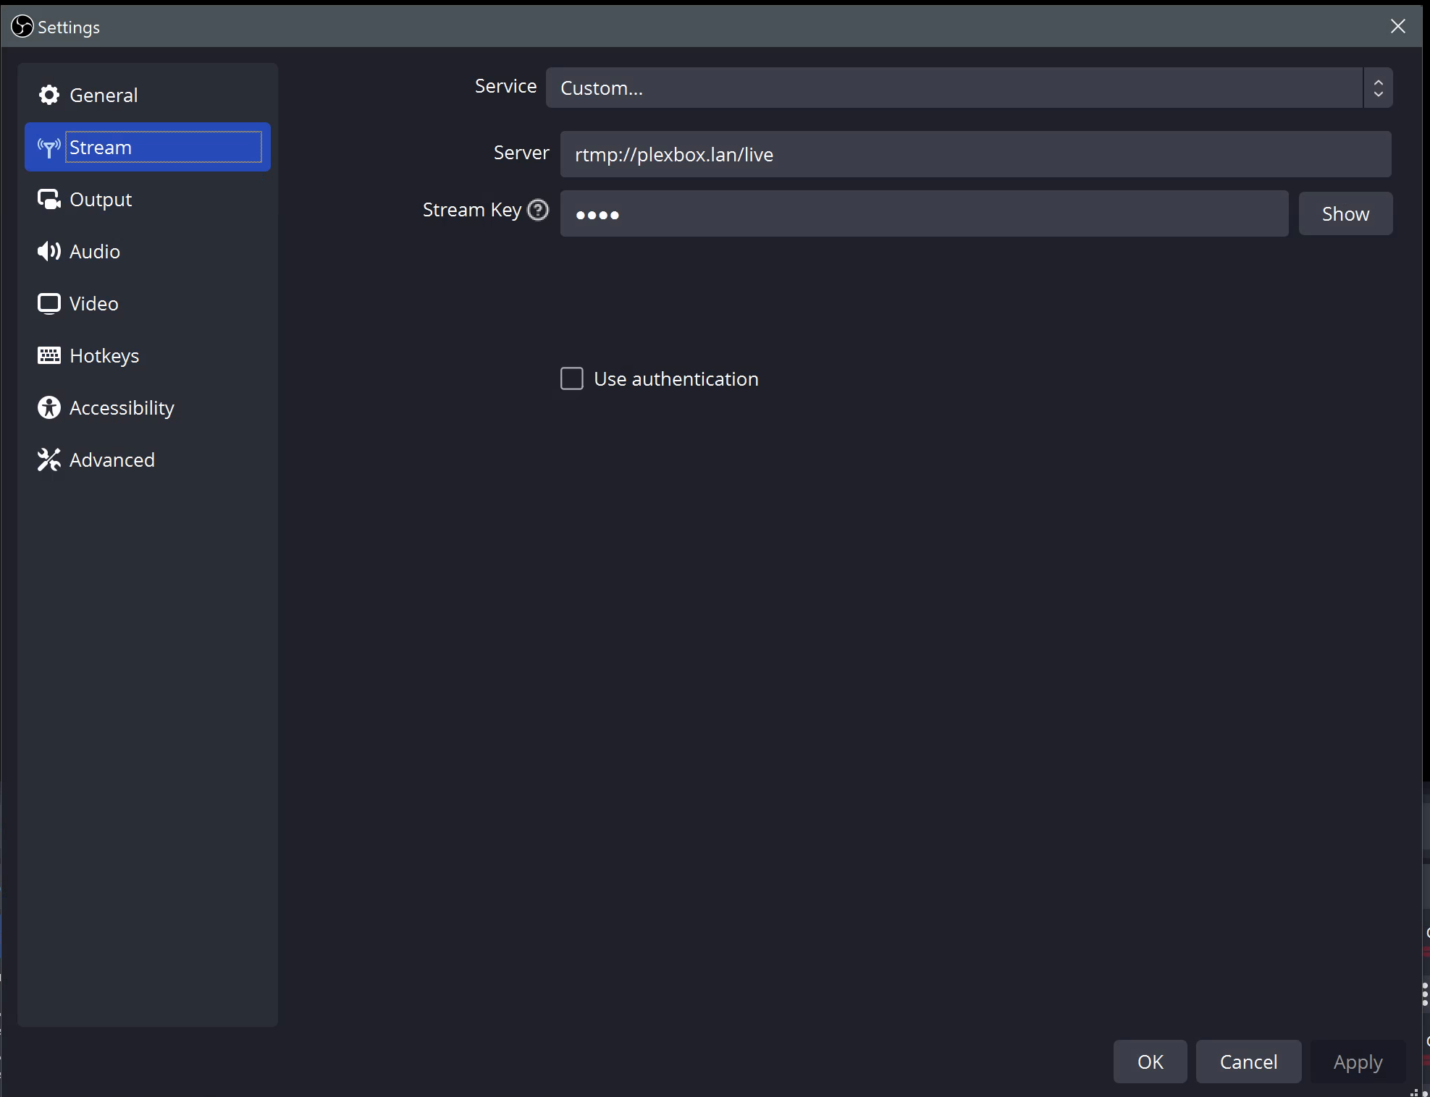Screen dimensions: 1430x1097
Task: Click the Accessibility person icon
Action: pos(48,407)
